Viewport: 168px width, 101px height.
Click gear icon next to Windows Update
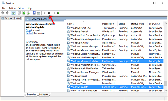(68, 87)
